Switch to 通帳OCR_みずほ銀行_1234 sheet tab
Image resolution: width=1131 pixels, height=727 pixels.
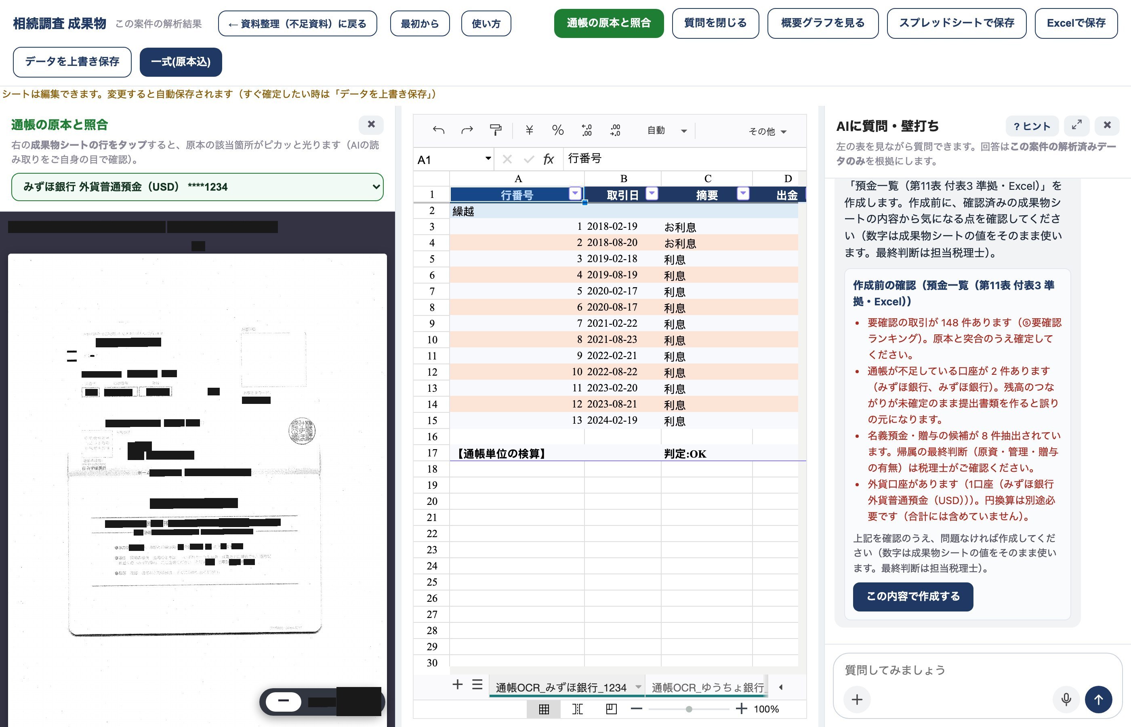561,687
